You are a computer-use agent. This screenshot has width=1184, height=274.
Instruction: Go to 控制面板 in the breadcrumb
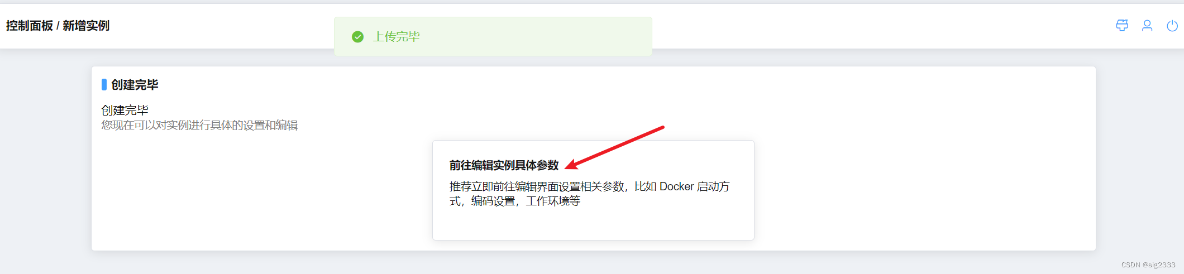30,26
